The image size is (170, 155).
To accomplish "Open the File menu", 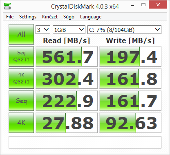I will coord(10,17).
